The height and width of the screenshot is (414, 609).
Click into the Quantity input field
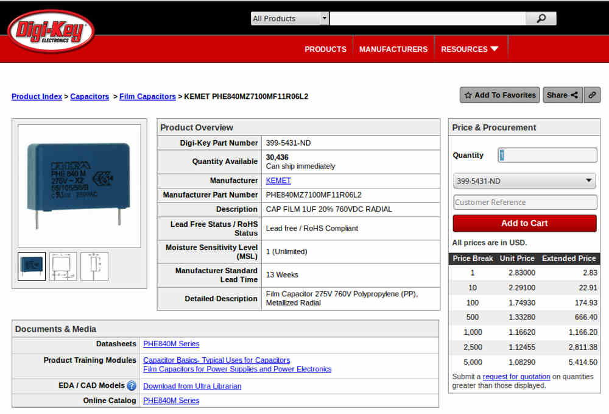click(547, 155)
